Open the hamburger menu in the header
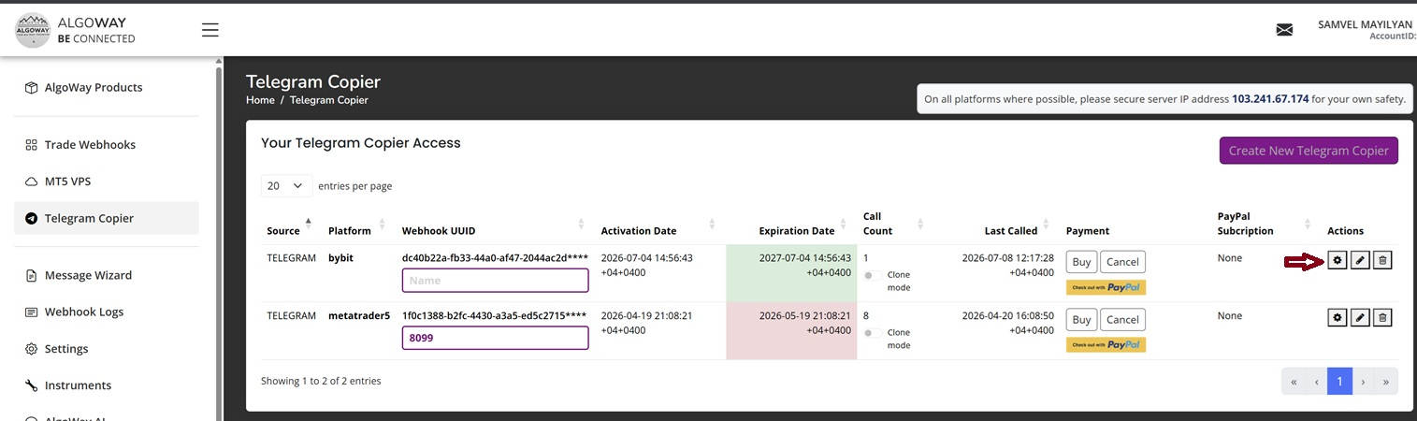This screenshot has width=1417, height=421. point(210,30)
